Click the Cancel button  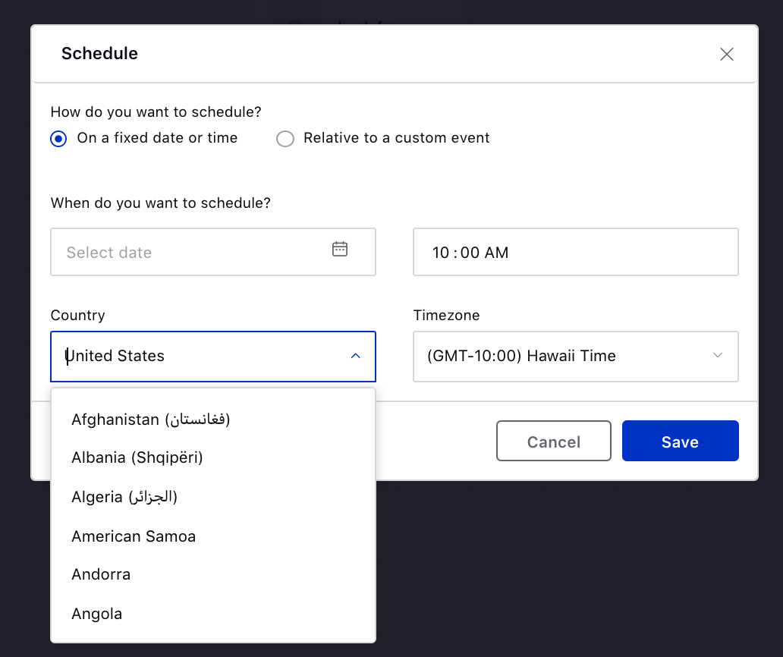[554, 441]
